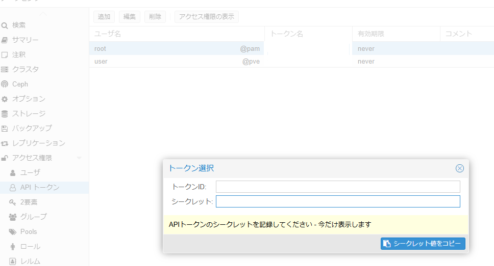Select the API トークン menu entry
Viewport: 494px width, 266px height.
pos(44,188)
